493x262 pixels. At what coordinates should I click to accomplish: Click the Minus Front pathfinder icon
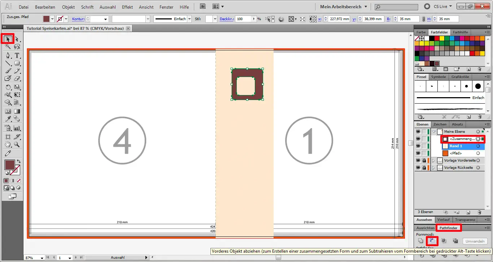[x=432, y=241]
